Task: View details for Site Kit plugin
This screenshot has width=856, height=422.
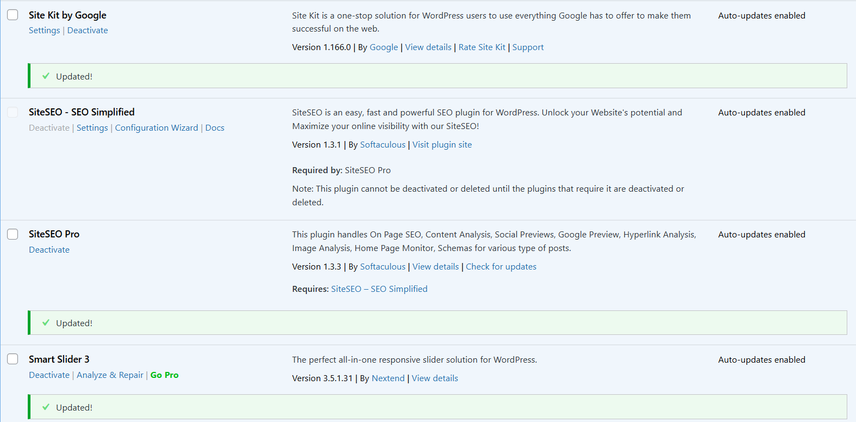Action: click(x=428, y=47)
